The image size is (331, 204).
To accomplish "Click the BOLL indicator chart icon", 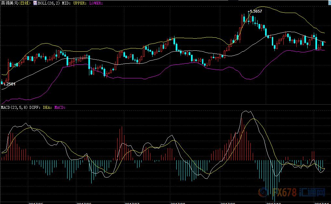I will (x=35, y=3).
